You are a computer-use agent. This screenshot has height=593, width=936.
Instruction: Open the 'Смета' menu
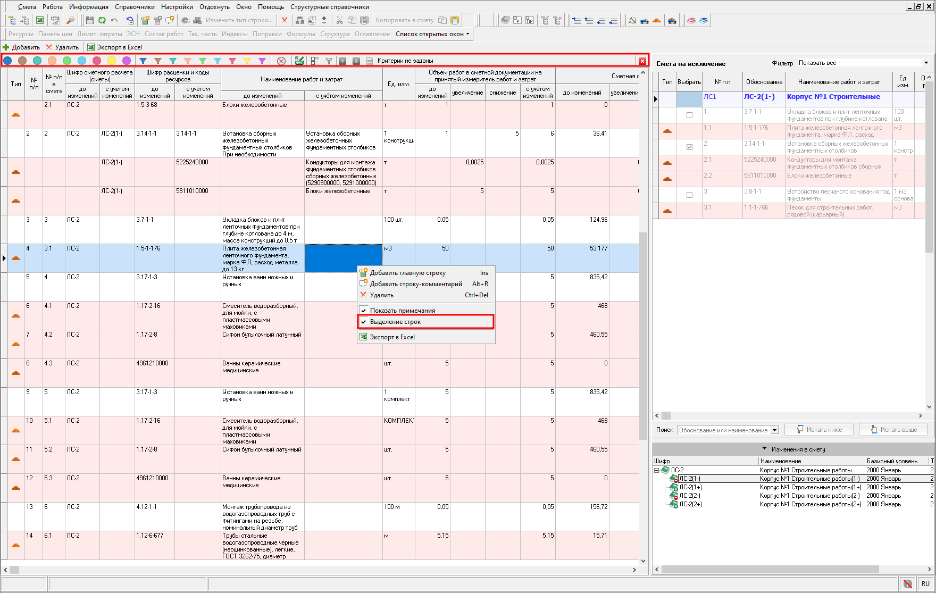click(x=27, y=7)
